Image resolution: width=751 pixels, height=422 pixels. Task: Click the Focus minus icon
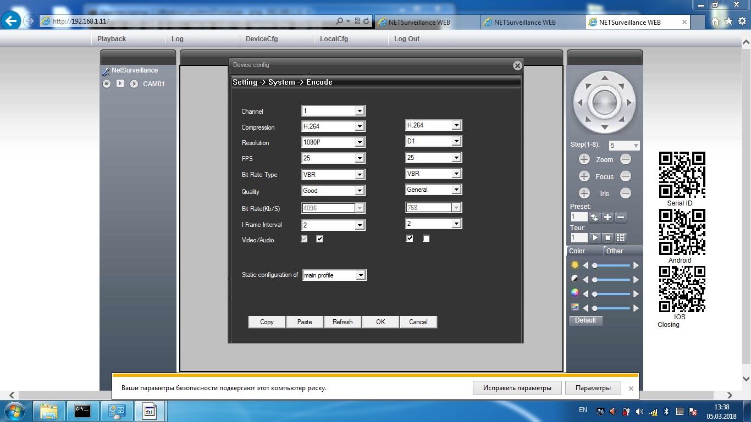626,176
